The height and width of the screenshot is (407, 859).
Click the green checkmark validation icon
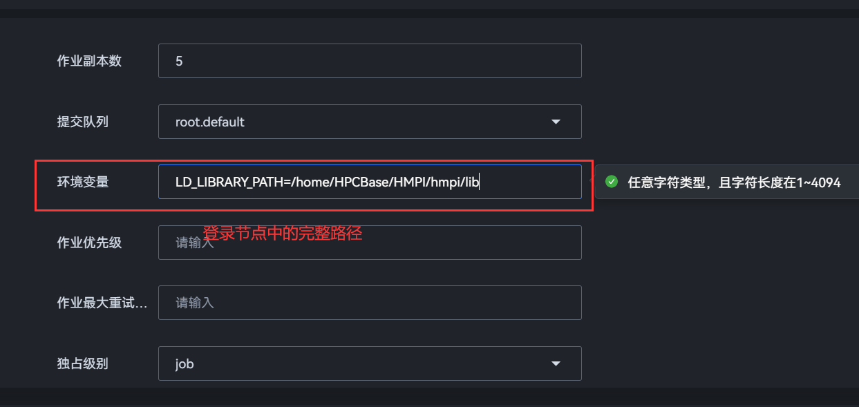tap(611, 182)
